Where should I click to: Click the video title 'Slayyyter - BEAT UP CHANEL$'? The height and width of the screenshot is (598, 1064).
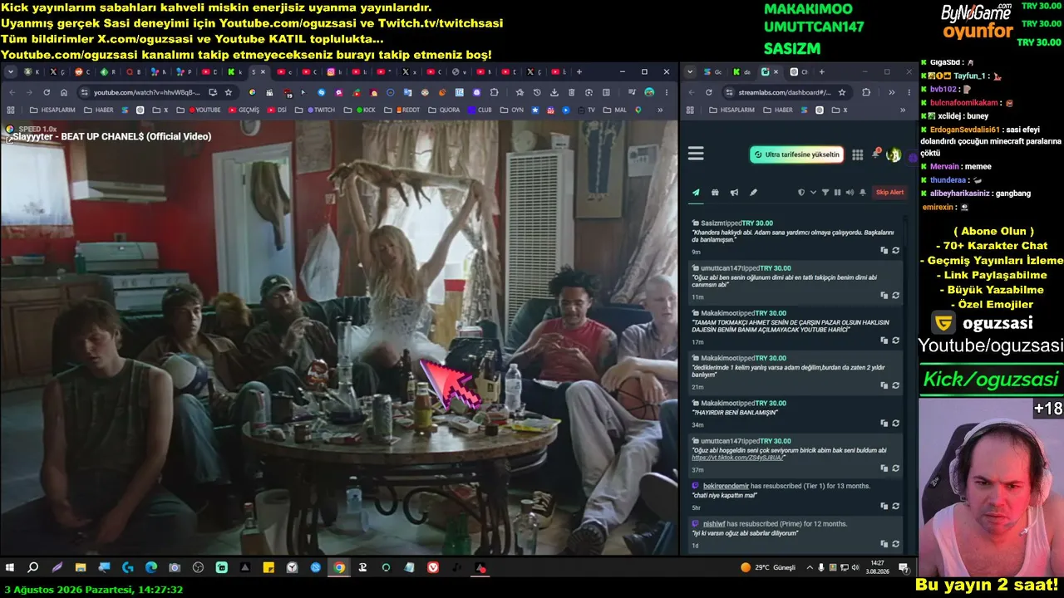click(x=112, y=136)
